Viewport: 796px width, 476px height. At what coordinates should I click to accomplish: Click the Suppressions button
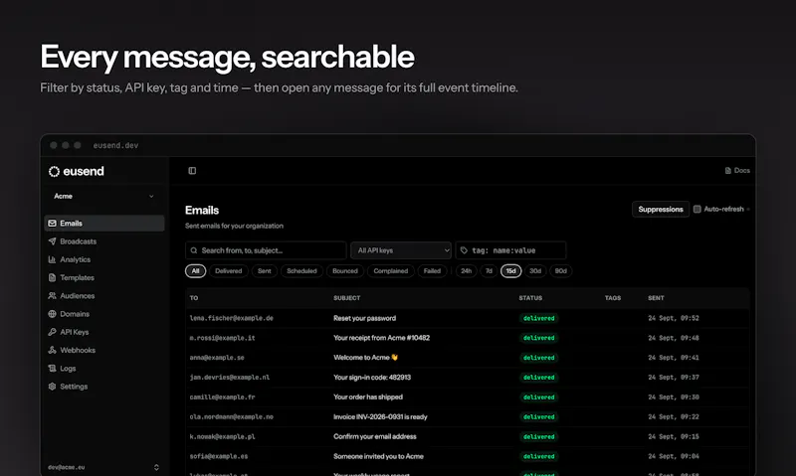pyautogui.click(x=661, y=210)
